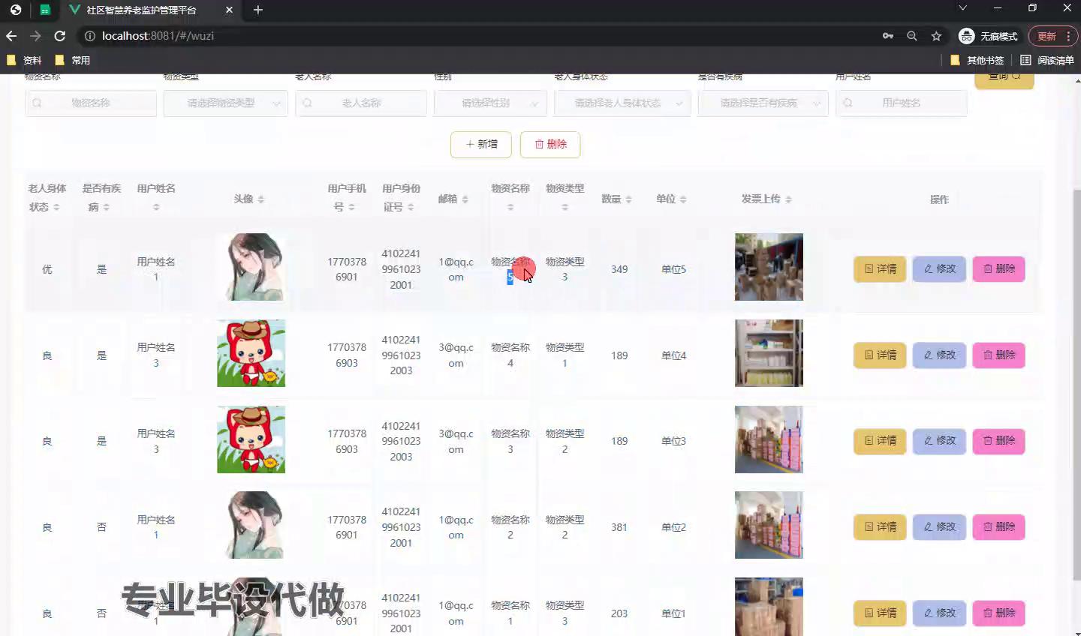
Task: Click 详情 for the 单位5 row
Action: tap(880, 269)
